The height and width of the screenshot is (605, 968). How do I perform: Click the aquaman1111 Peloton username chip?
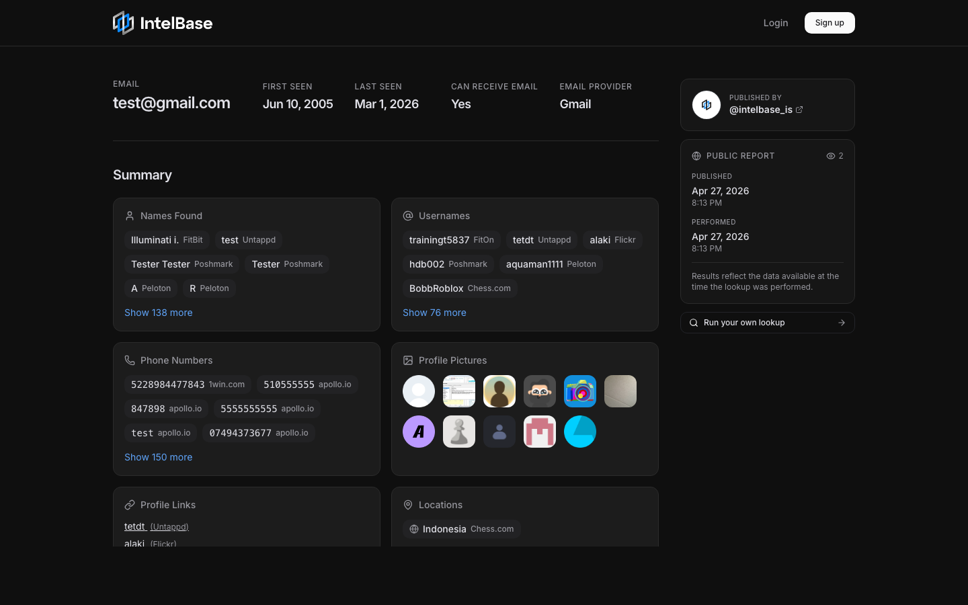pos(551,264)
